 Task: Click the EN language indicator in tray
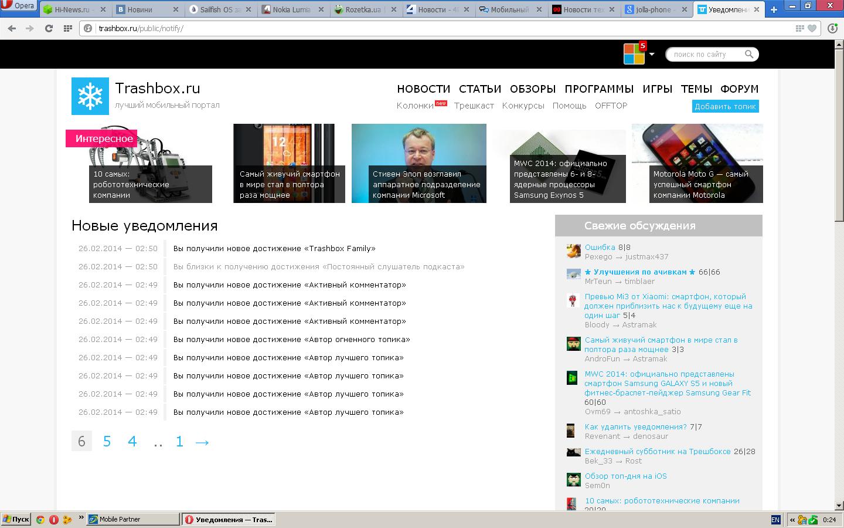click(x=775, y=520)
